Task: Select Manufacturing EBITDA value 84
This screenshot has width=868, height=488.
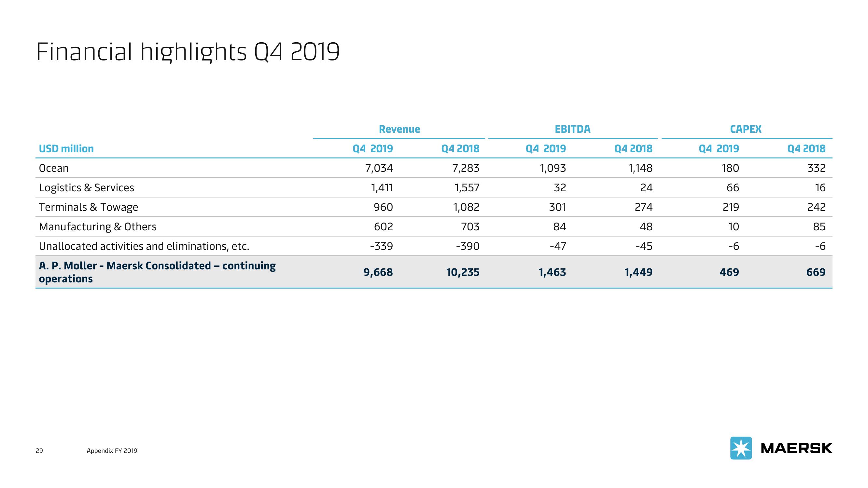Action: [x=560, y=227]
